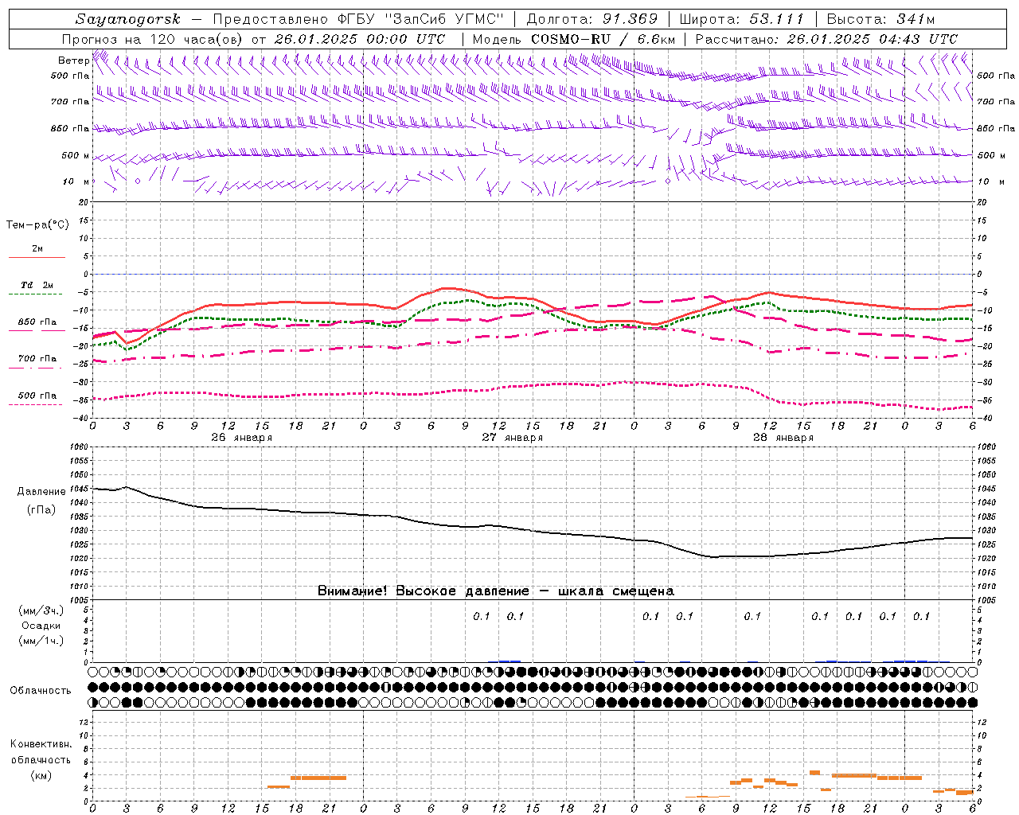Click the "(км)" convective cloud unit label

tap(41, 775)
